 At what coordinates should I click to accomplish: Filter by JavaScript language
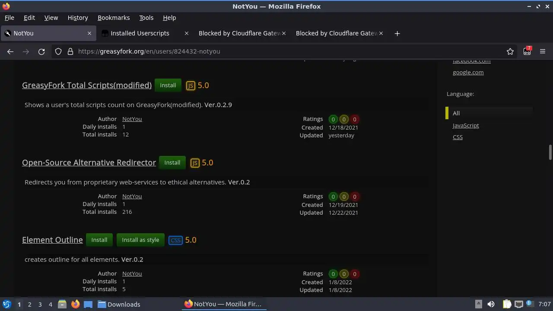click(x=466, y=125)
